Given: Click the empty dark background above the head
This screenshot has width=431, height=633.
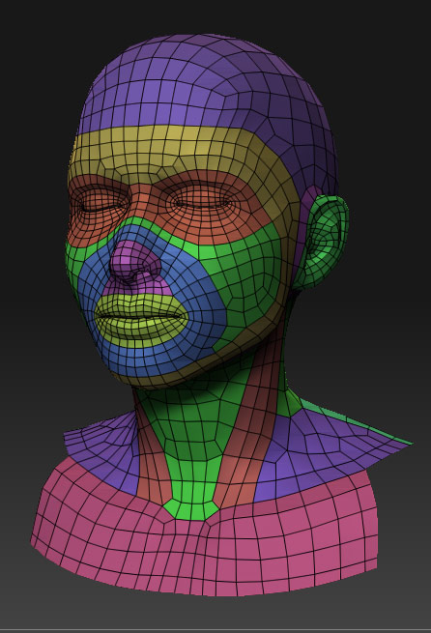Looking at the screenshot, I should click(214, 16).
